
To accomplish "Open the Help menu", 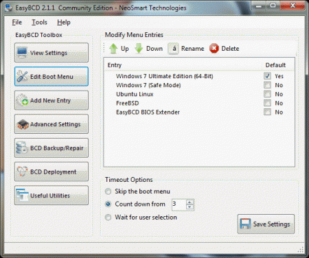I will [x=64, y=22].
